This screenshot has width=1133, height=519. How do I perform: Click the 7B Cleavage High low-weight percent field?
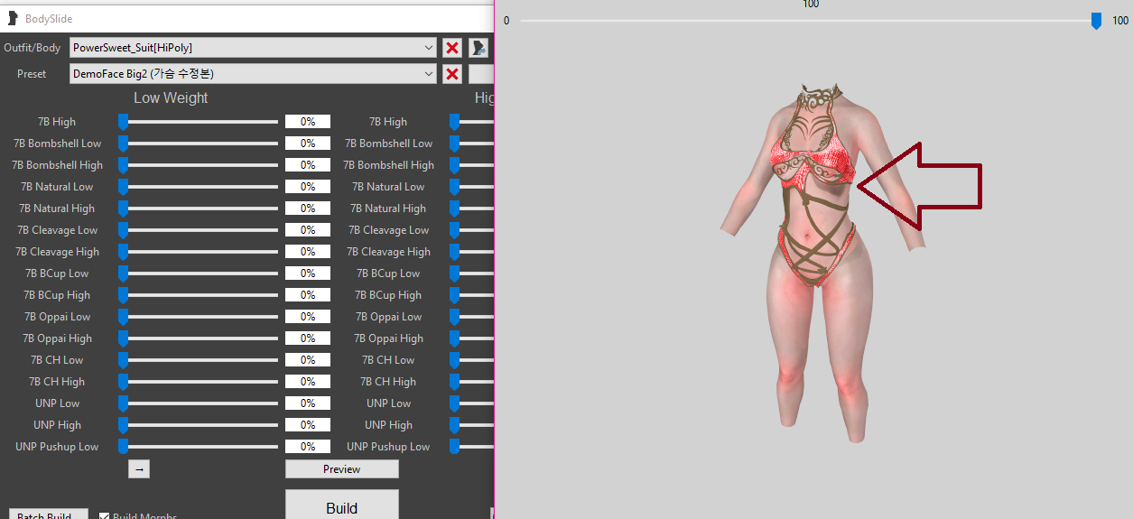coord(308,252)
